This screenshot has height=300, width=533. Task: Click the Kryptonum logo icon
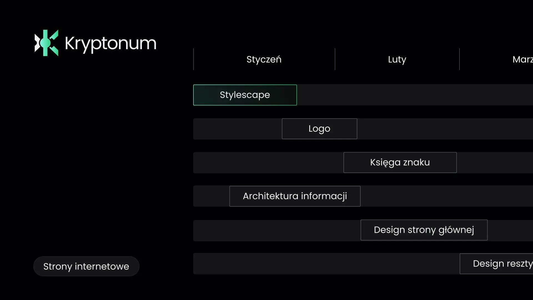tap(46, 43)
